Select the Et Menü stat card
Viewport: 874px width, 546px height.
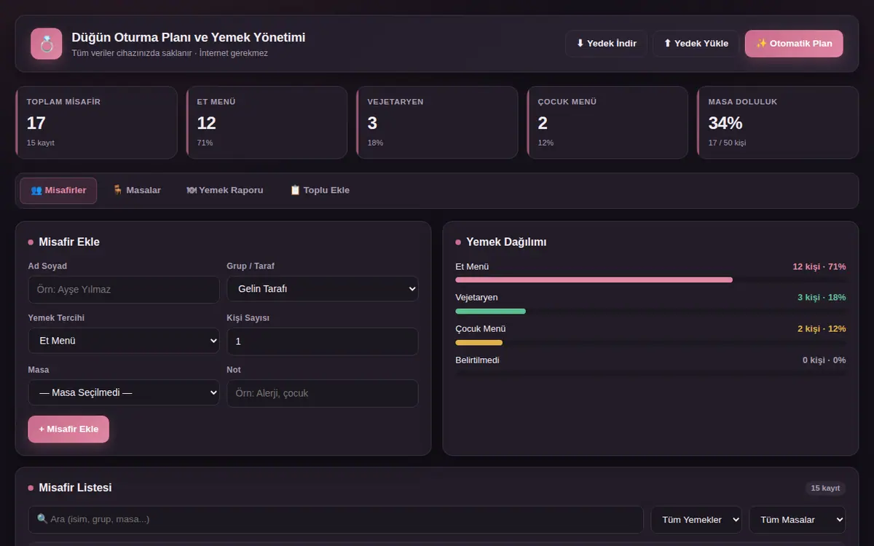tap(267, 122)
